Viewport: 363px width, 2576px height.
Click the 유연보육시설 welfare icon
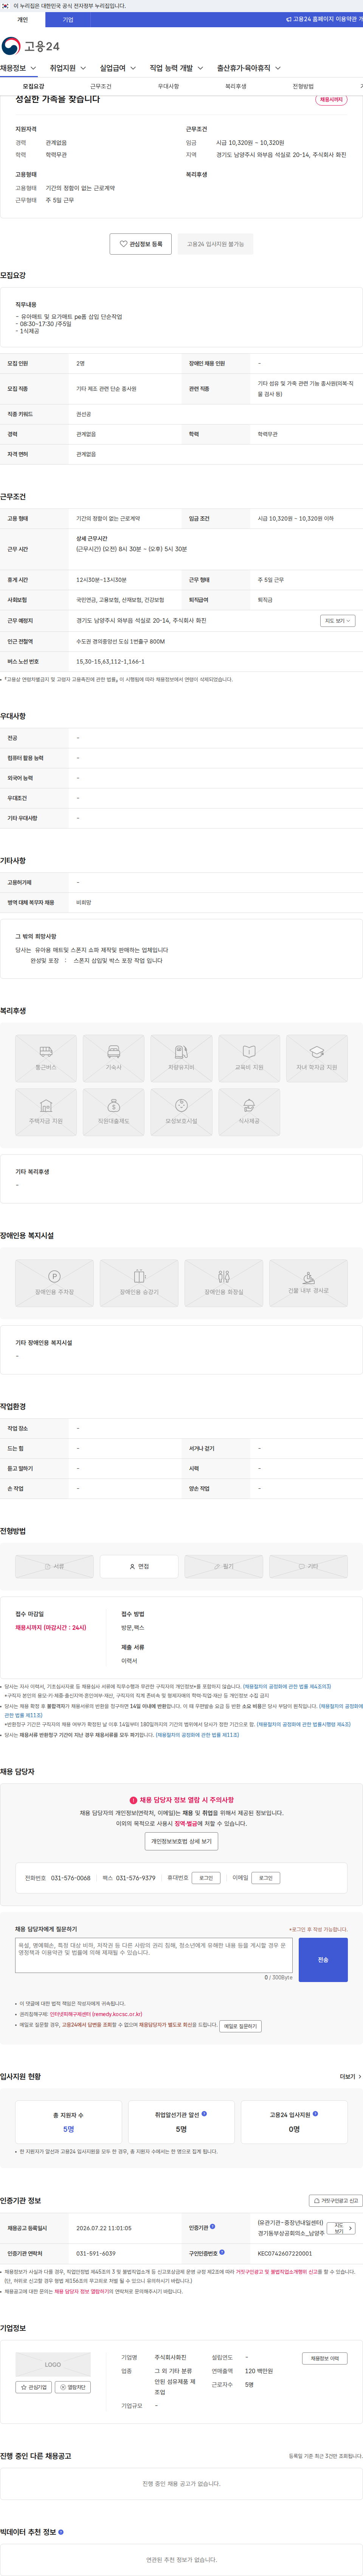[181, 1112]
